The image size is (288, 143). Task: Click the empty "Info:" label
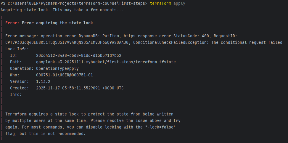click(16, 94)
